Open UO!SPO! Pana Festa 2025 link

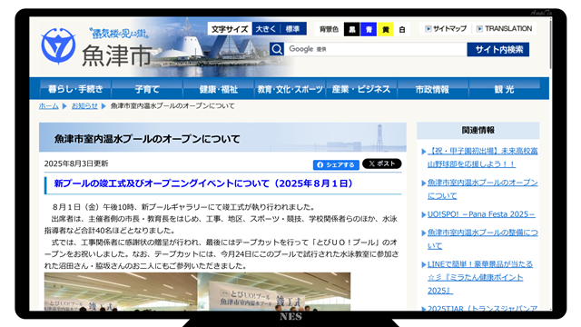click(x=481, y=214)
